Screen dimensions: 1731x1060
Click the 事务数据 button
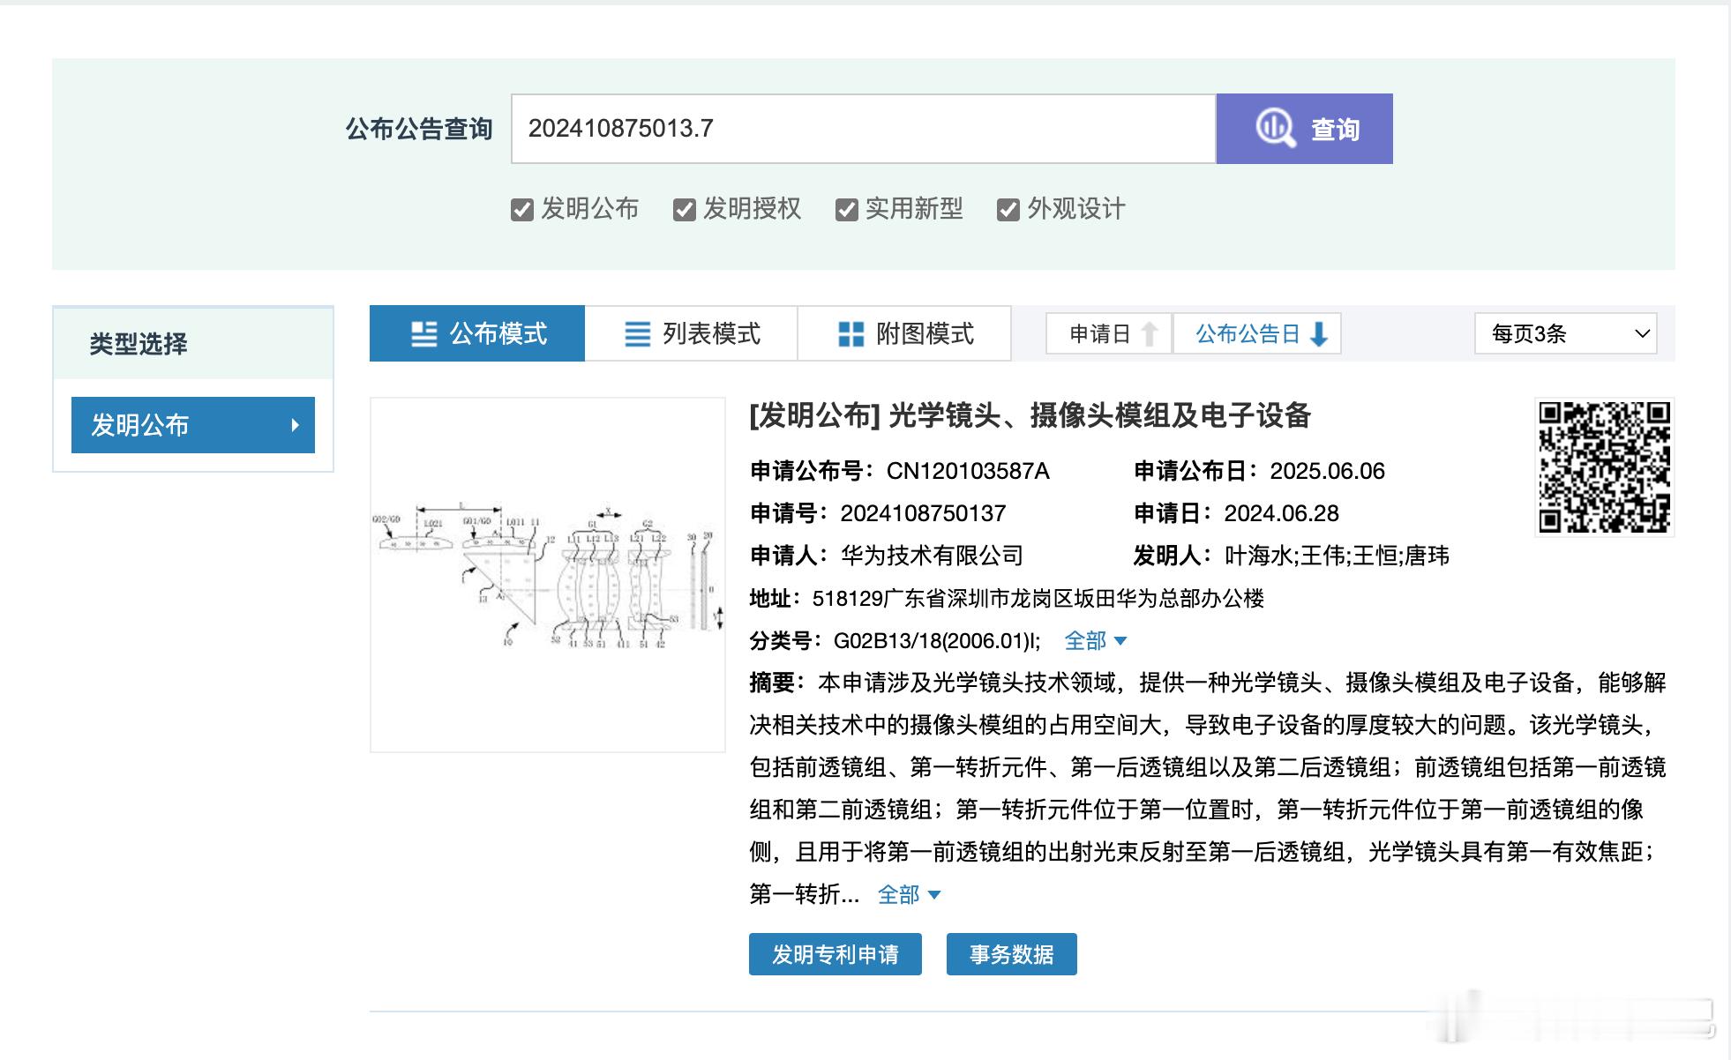tap(1011, 954)
